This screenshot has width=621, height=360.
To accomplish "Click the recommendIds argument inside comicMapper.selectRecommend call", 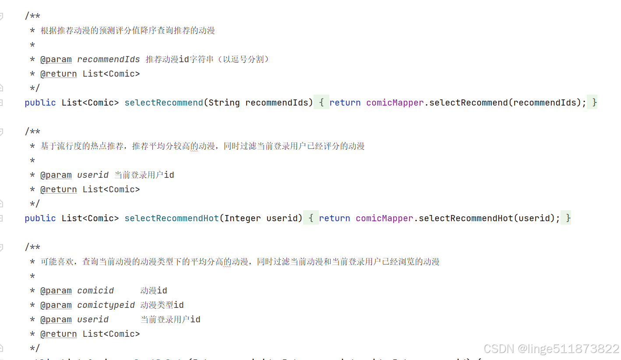I will tap(544, 102).
